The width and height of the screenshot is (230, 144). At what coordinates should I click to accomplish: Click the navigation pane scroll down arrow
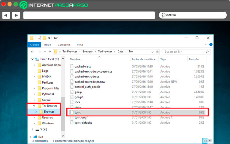63,136
